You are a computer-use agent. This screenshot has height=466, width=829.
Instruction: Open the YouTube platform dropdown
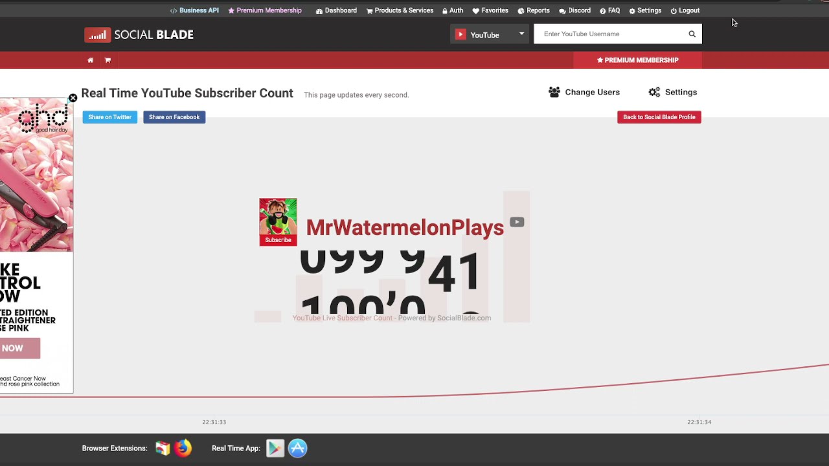pyautogui.click(x=490, y=34)
